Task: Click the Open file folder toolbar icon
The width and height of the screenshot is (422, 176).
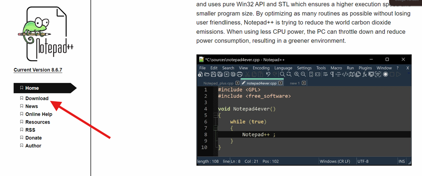Action: tap(207, 74)
